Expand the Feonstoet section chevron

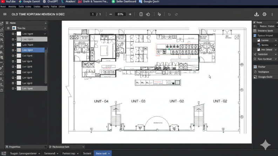click(276, 54)
